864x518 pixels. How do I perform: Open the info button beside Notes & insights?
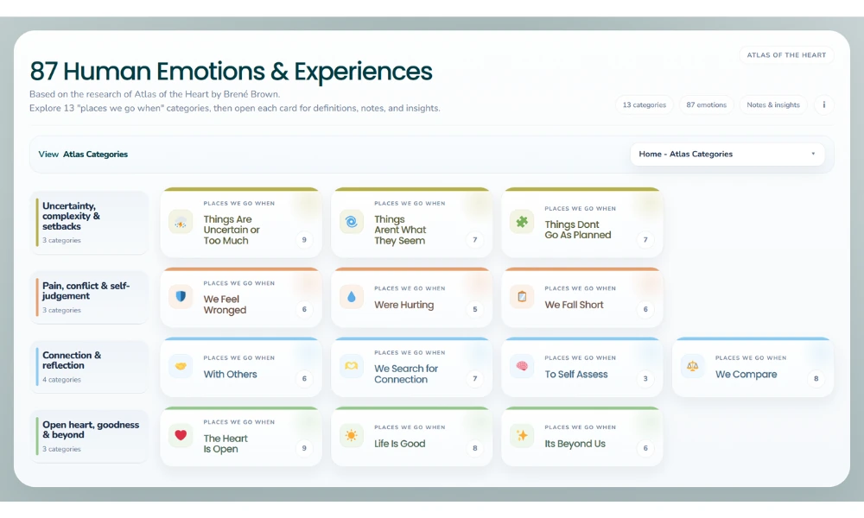823,104
